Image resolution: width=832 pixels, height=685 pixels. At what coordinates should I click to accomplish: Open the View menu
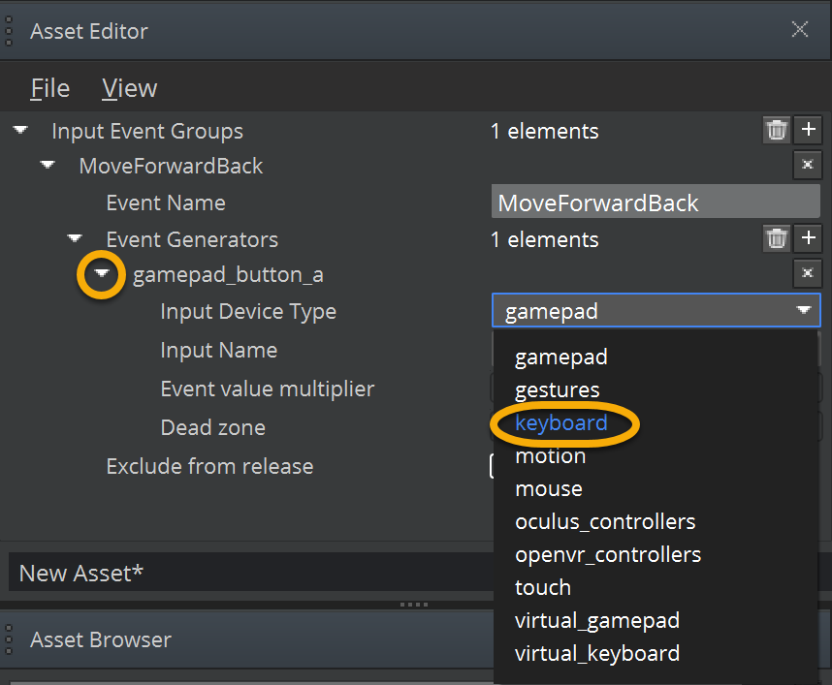[x=129, y=88]
